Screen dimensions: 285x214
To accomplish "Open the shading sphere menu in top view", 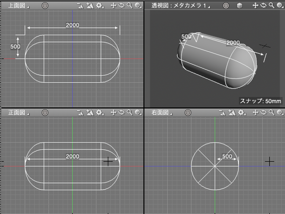I will [137, 6].
